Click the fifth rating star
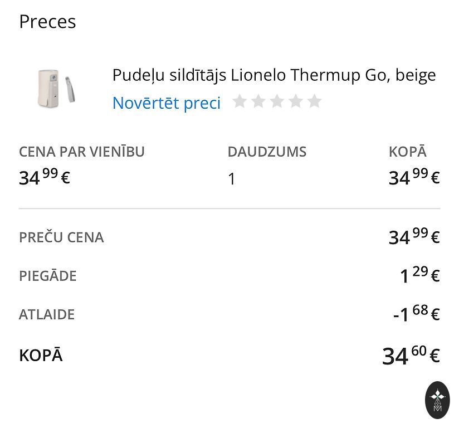Viewport: 459px width, 428px height. pyautogui.click(x=315, y=101)
